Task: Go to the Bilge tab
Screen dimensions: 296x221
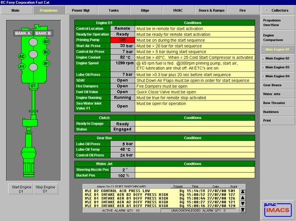Action: point(146,10)
